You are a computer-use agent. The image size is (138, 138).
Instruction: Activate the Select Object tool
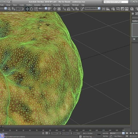click(9, 9)
